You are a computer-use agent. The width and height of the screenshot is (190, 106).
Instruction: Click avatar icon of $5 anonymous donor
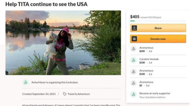point(134,83)
